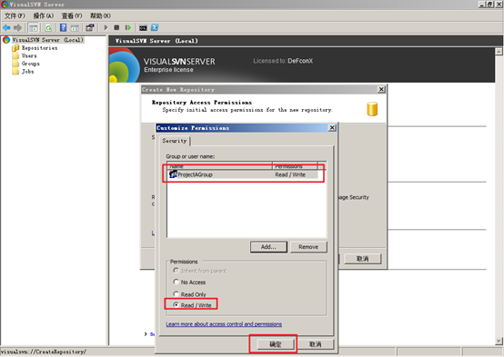
Task: Open the Jobs folder in tree
Action: click(x=27, y=72)
